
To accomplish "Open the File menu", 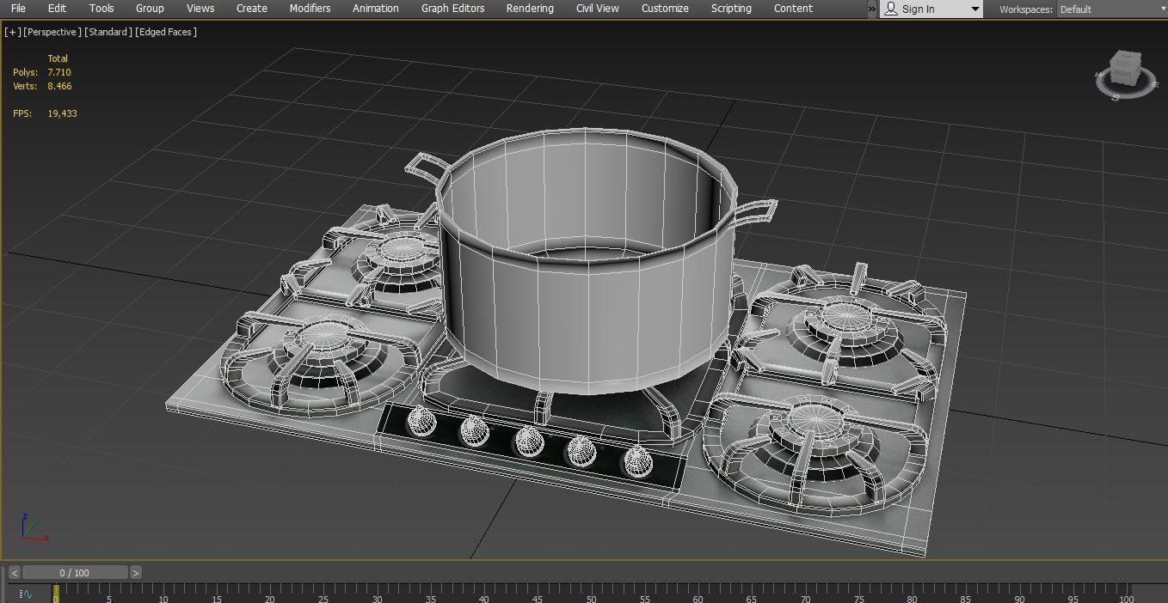I will [18, 8].
